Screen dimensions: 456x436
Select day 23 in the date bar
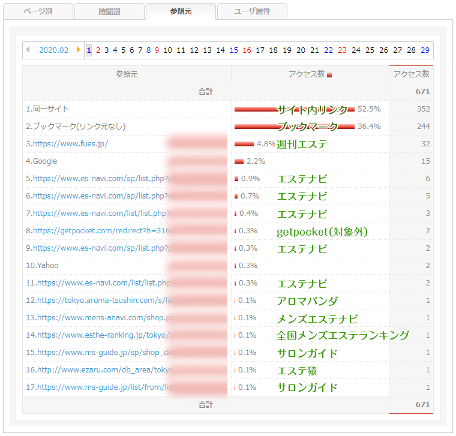(342, 50)
